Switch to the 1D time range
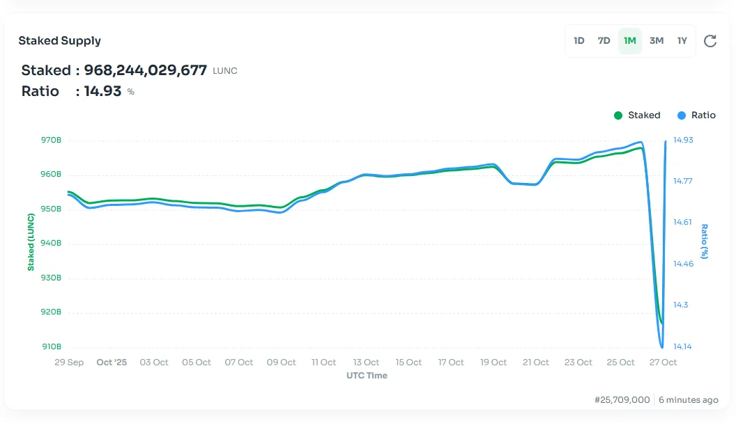 click(x=579, y=41)
